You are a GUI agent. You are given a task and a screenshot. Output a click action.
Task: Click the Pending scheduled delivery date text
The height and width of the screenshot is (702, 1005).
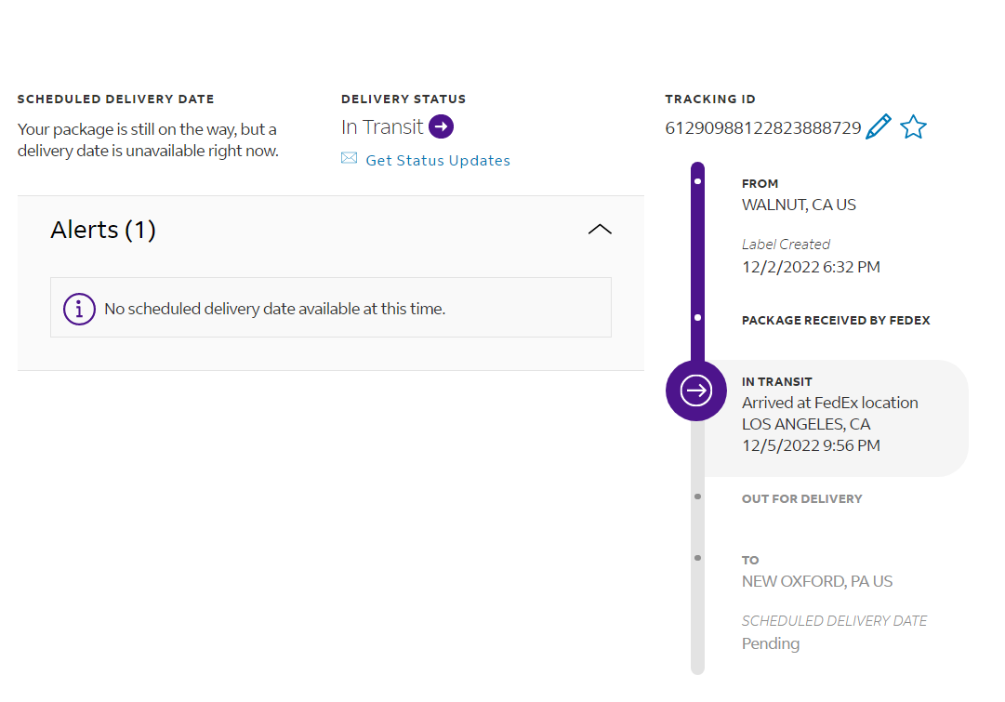pos(770,643)
